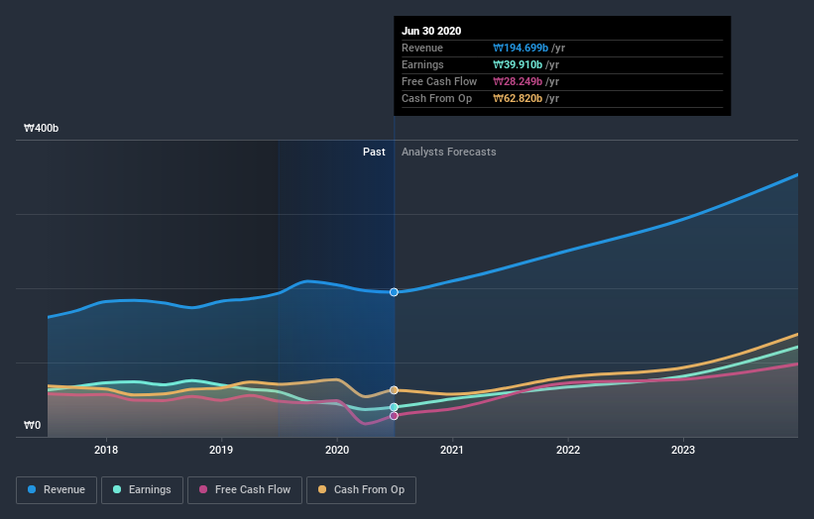Click the Revenue row label in tooltip
The height and width of the screenshot is (519, 814).
point(422,48)
